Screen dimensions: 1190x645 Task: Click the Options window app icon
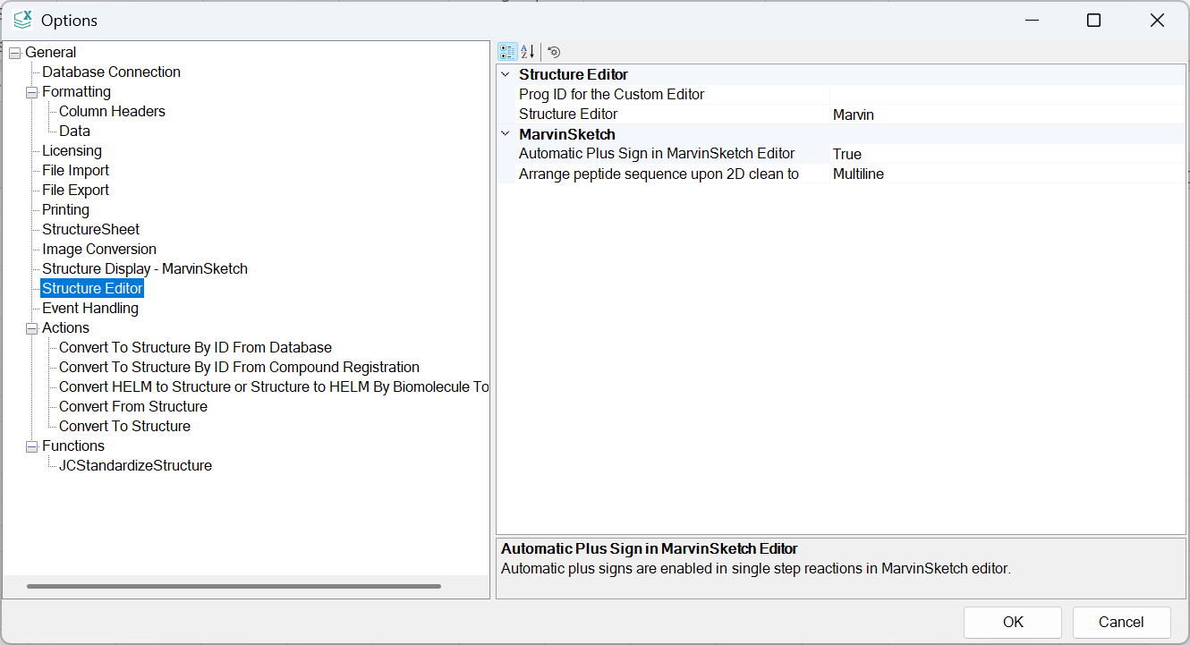(x=22, y=20)
